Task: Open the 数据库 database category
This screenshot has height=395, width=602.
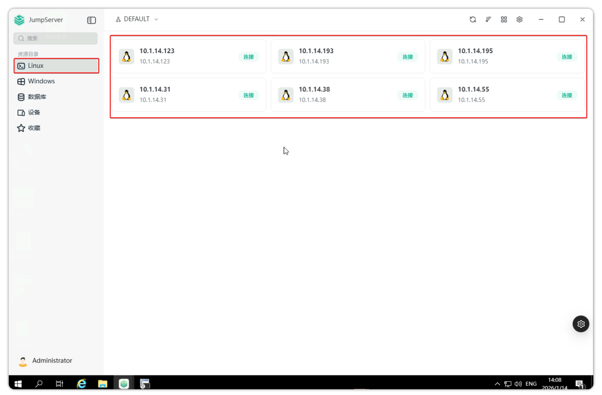Action: click(37, 97)
